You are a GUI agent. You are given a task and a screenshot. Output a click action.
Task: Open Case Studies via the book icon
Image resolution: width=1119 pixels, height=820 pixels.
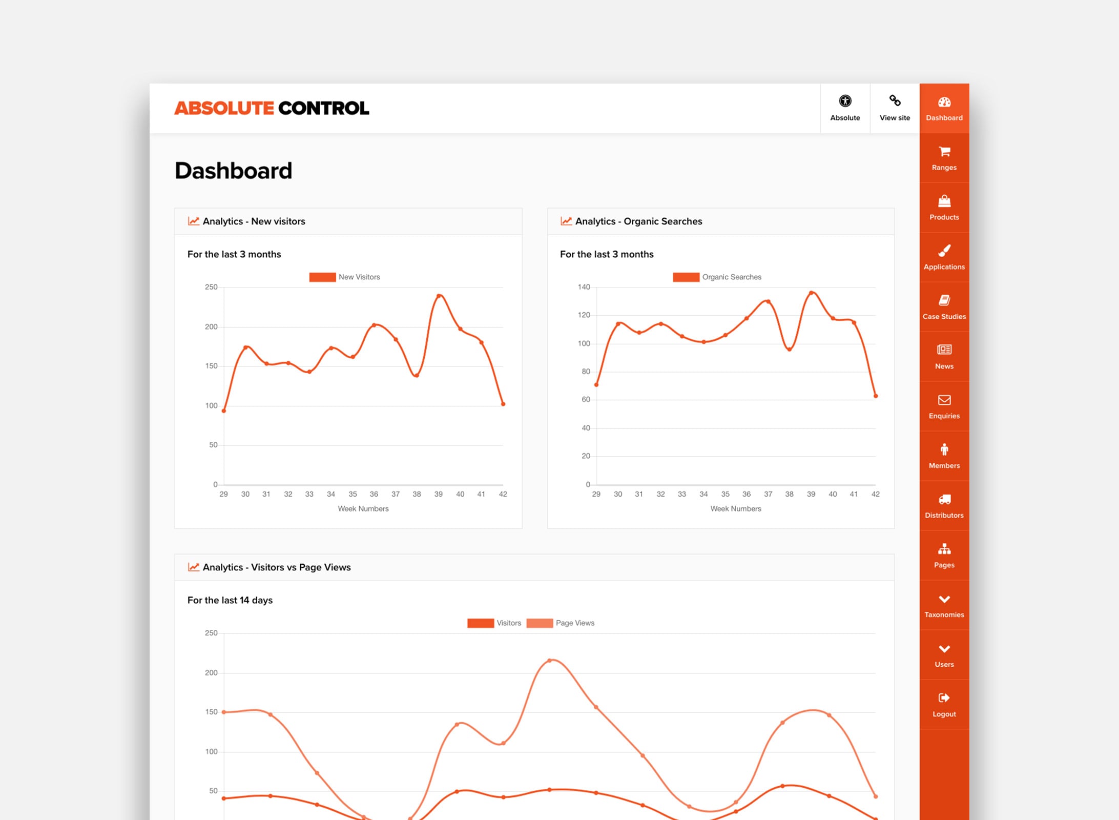(944, 300)
